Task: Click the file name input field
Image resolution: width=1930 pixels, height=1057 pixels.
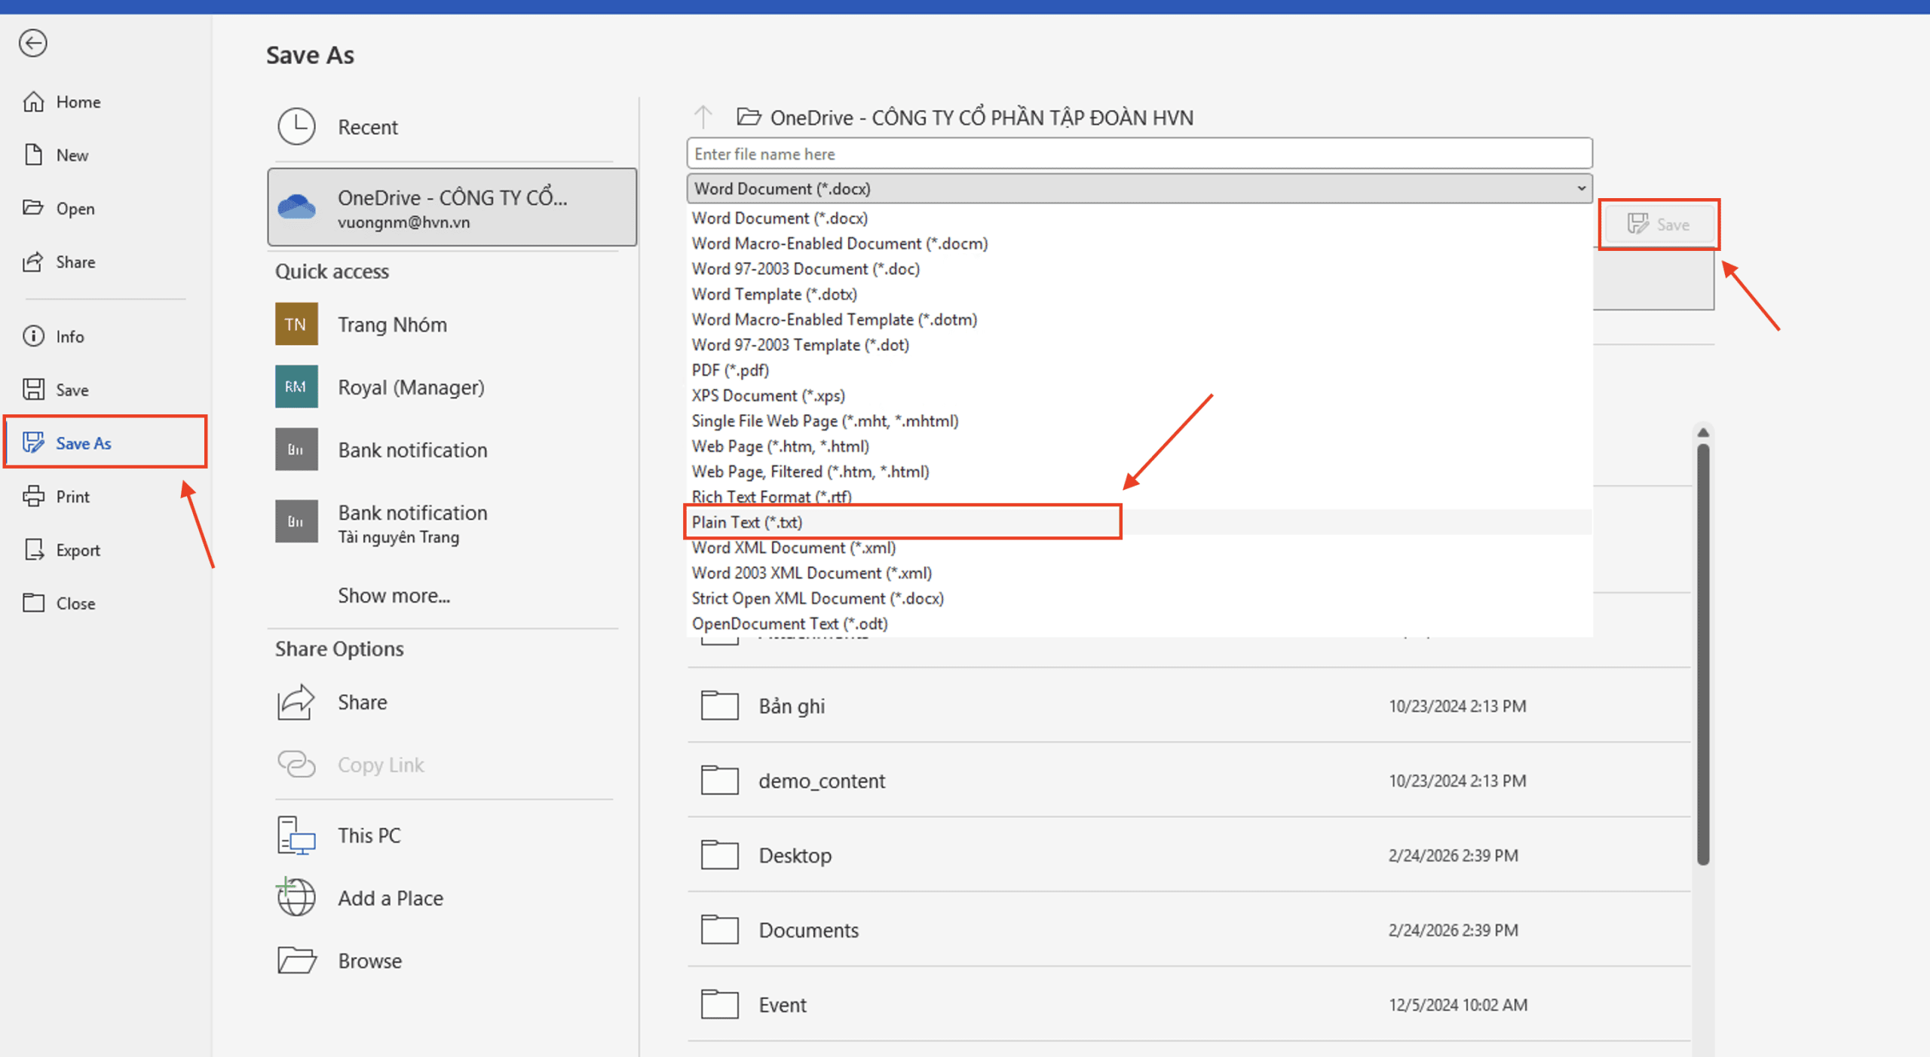Action: 1131,153
